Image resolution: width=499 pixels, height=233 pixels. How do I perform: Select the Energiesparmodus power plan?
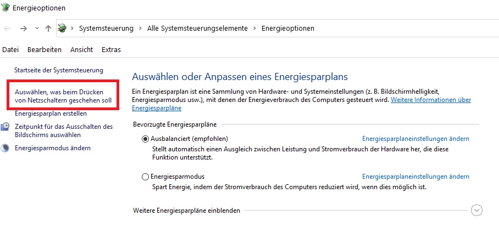[x=146, y=177]
